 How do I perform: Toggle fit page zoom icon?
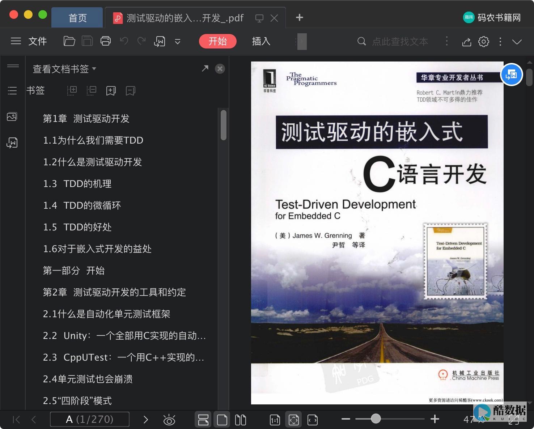tap(294, 420)
